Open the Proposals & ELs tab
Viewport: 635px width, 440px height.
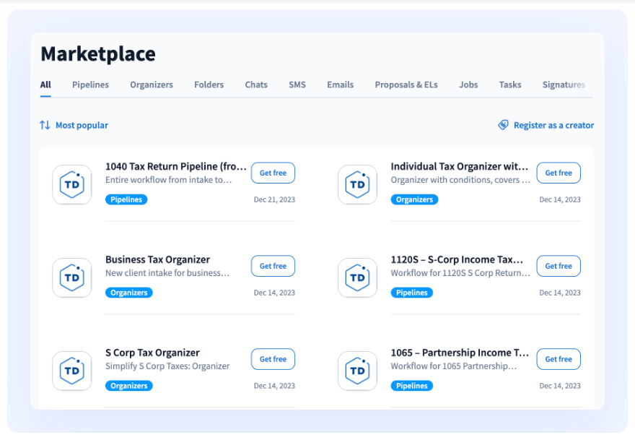(x=406, y=85)
